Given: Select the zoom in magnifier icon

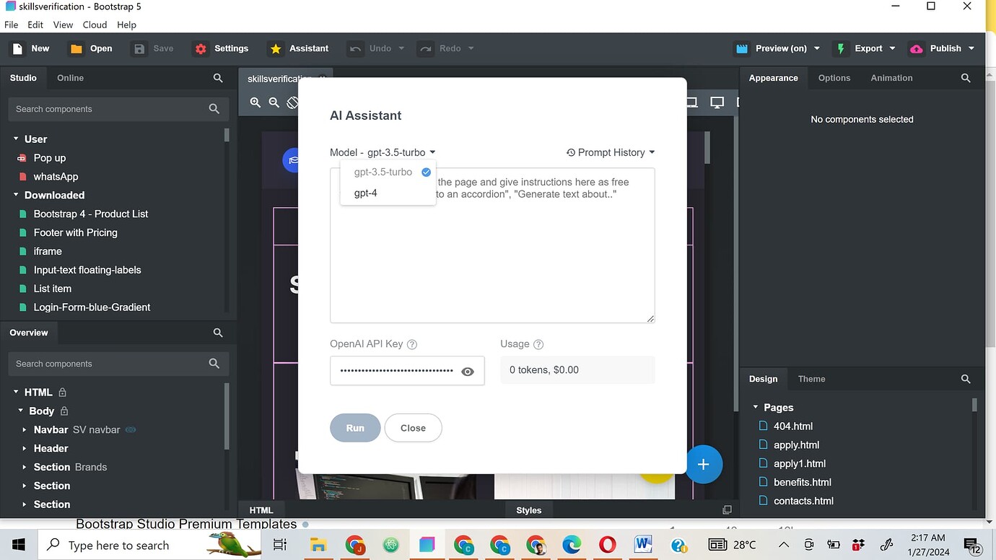Looking at the screenshot, I should click(255, 102).
